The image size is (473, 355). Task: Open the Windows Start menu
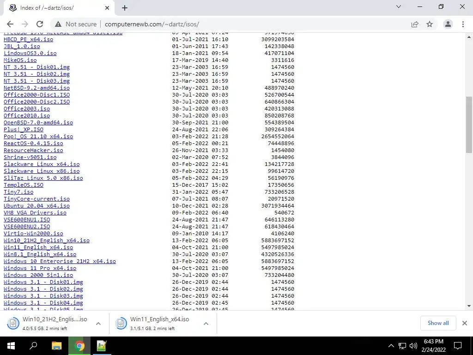tap(11, 346)
